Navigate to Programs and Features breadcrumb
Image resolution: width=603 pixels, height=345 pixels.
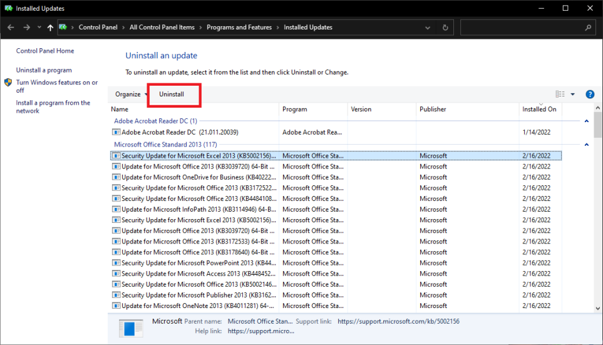point(239,28)
